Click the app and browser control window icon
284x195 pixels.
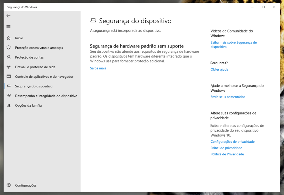9,76
